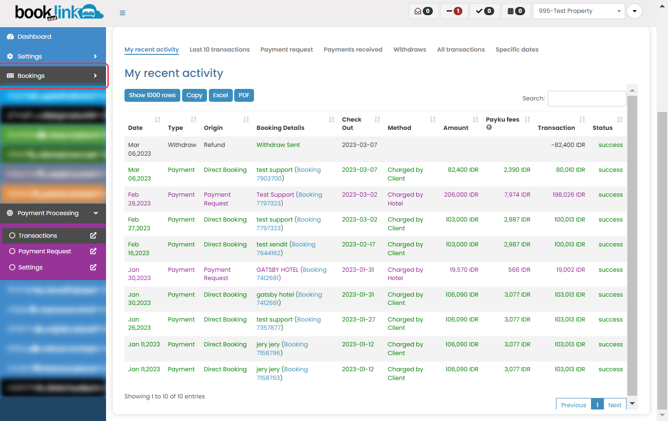Open Transactions external link icon
This screenshot has height=421, width=668.
(x=93, y=235)
